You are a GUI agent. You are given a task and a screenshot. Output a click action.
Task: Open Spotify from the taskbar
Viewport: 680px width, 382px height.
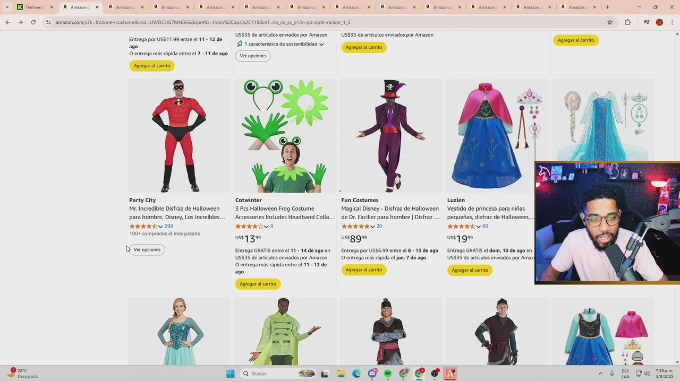[388, 374]
